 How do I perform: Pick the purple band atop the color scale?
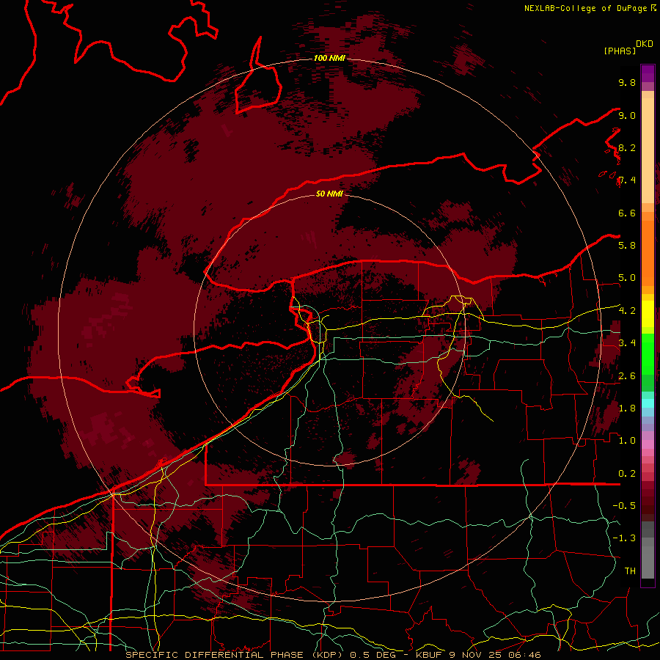tap(648, 73)
